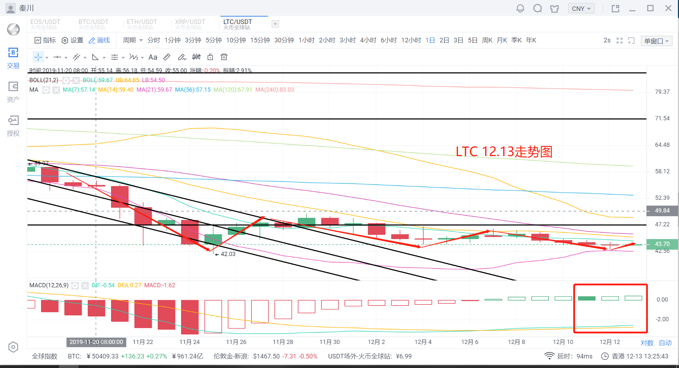Switch to the BTC/USDT tab
This screenshot has height=368, width=679.
pyautogui.click(x=93, y=24)
